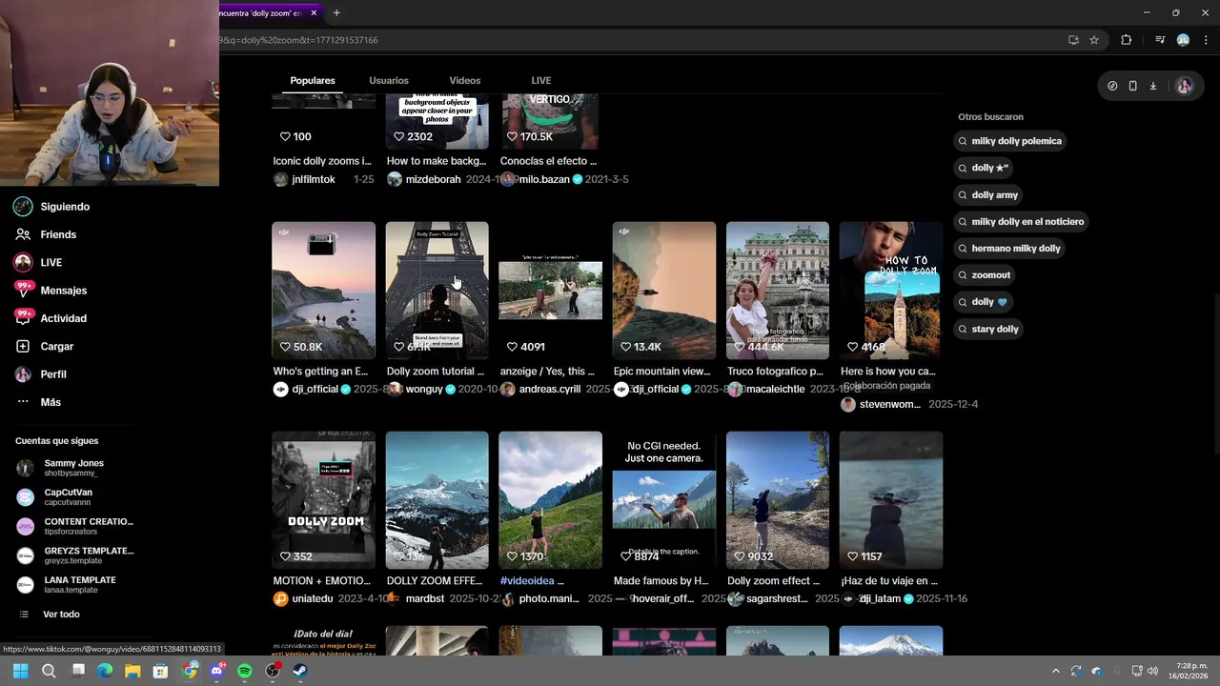Open a new browser tab

(x=336, y=12)
